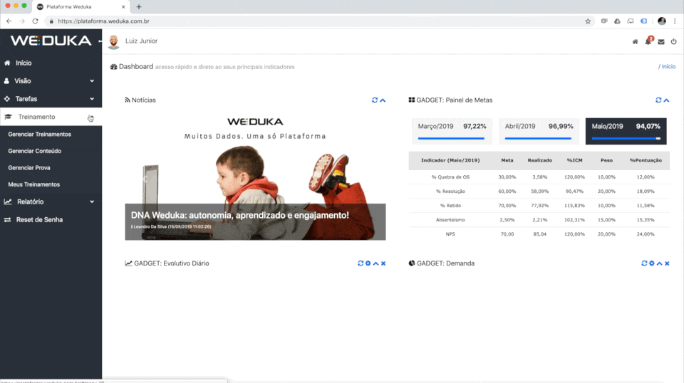Click the Tarefas crosshair icon

(x=7, y=99)
